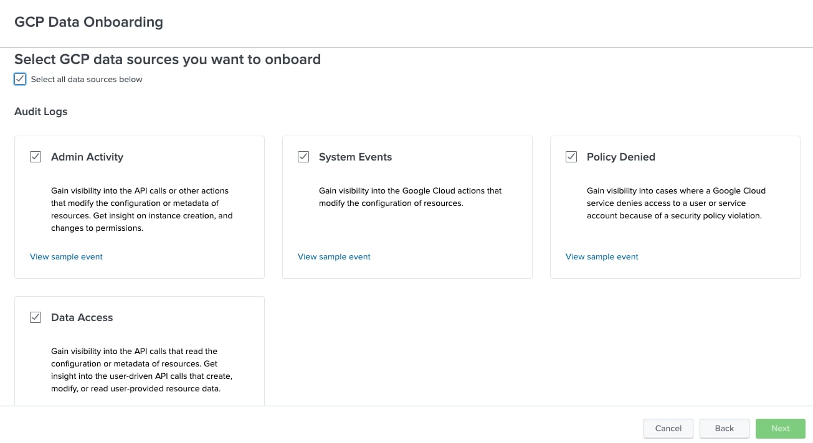
Task: Click the Admin Activity card title
Action: pyautogui.click(x=87, y=157)
